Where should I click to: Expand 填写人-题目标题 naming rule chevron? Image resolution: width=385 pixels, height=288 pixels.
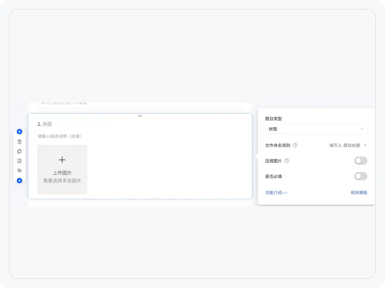click(x=365, y=145)
